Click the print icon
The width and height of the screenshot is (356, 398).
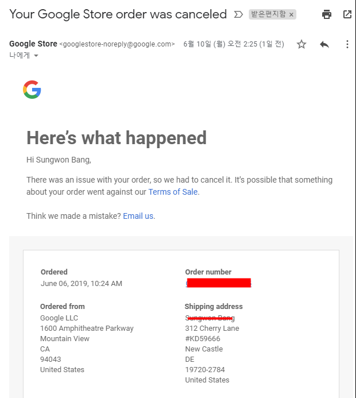(x=327, y=14)
